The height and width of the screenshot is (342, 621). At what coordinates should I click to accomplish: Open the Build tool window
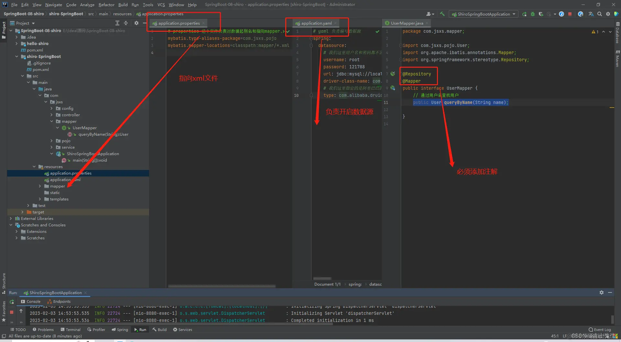pyautogui.click(x=159, y=330)
